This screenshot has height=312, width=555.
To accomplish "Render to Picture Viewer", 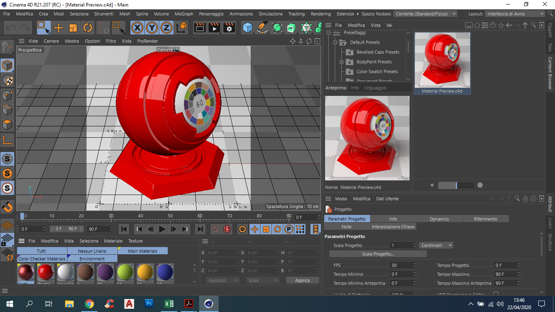I will (214, 28).
